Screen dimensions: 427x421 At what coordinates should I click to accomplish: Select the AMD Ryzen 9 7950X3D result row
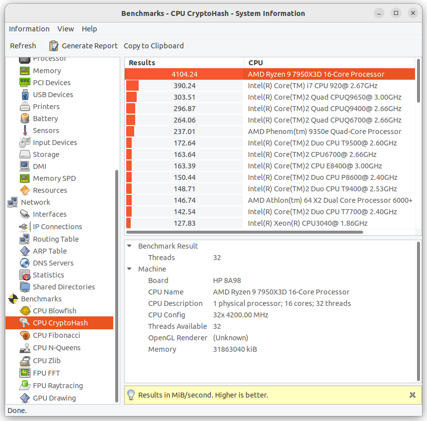click(x=270, y=74)
